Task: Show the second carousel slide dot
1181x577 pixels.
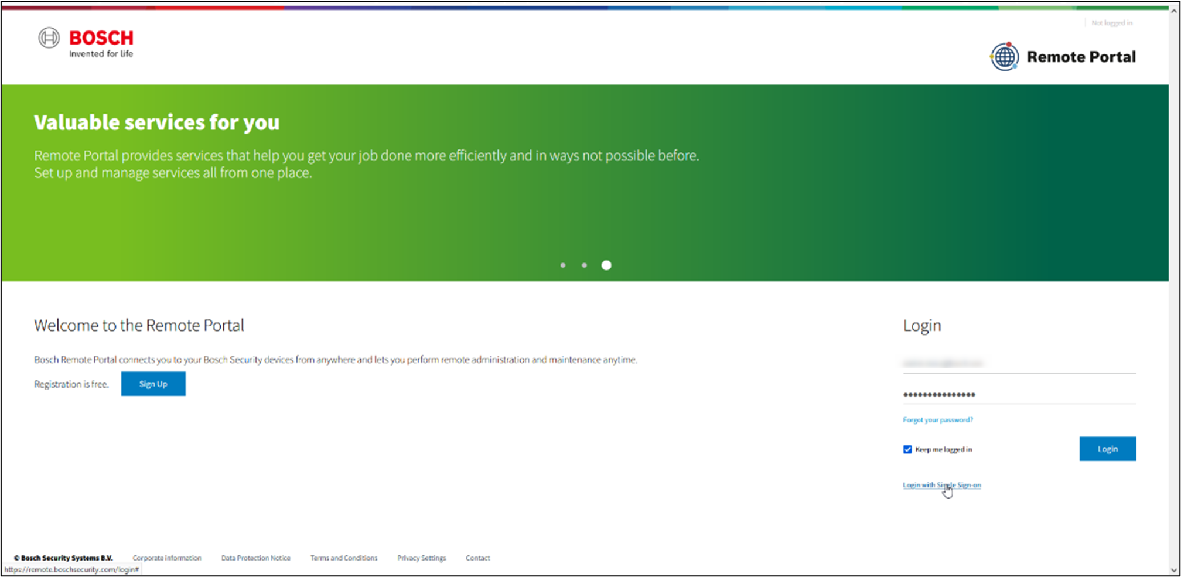Action: pos(584,265)
